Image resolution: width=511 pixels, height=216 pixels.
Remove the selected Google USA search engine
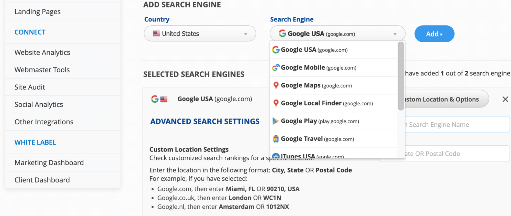(505, 99)
